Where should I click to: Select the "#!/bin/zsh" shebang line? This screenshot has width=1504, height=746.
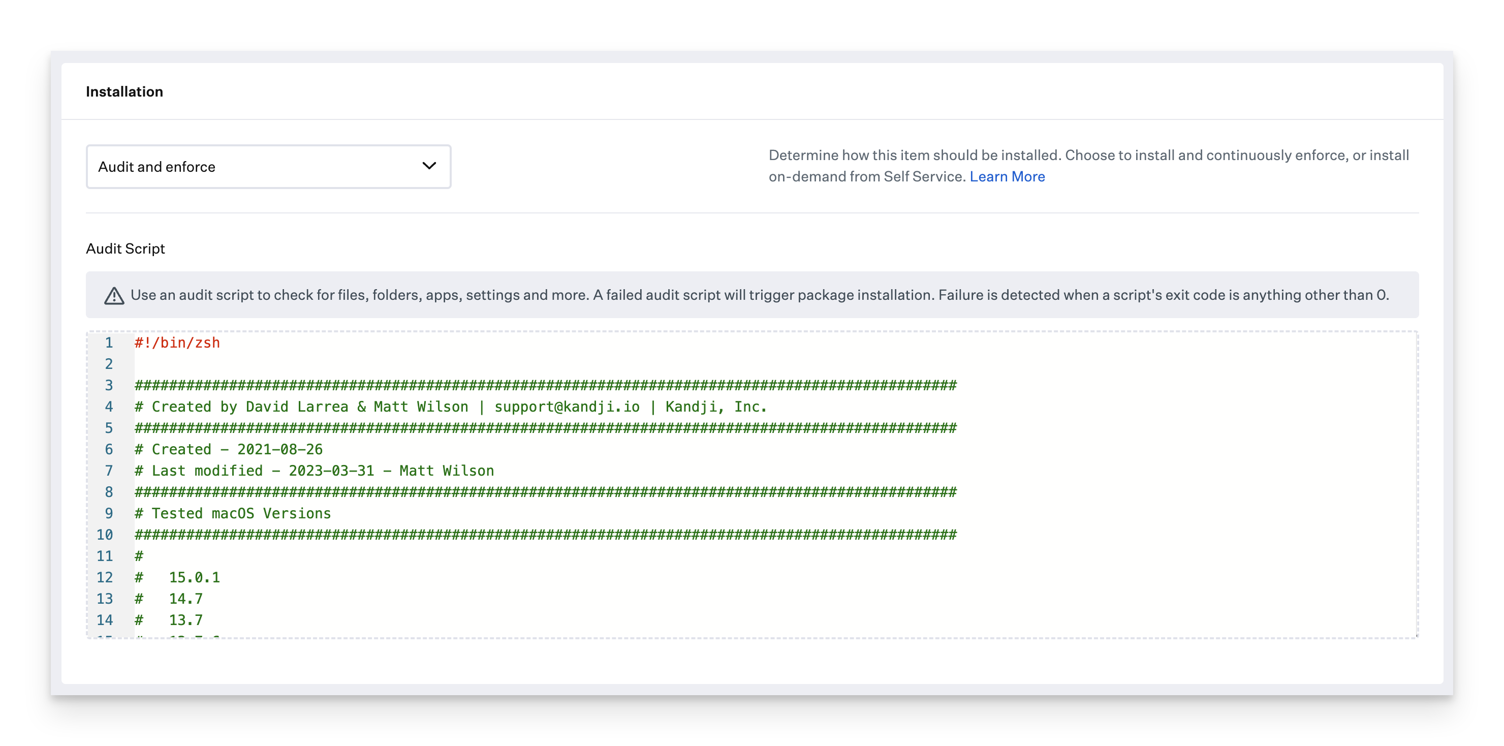(176, 343)
